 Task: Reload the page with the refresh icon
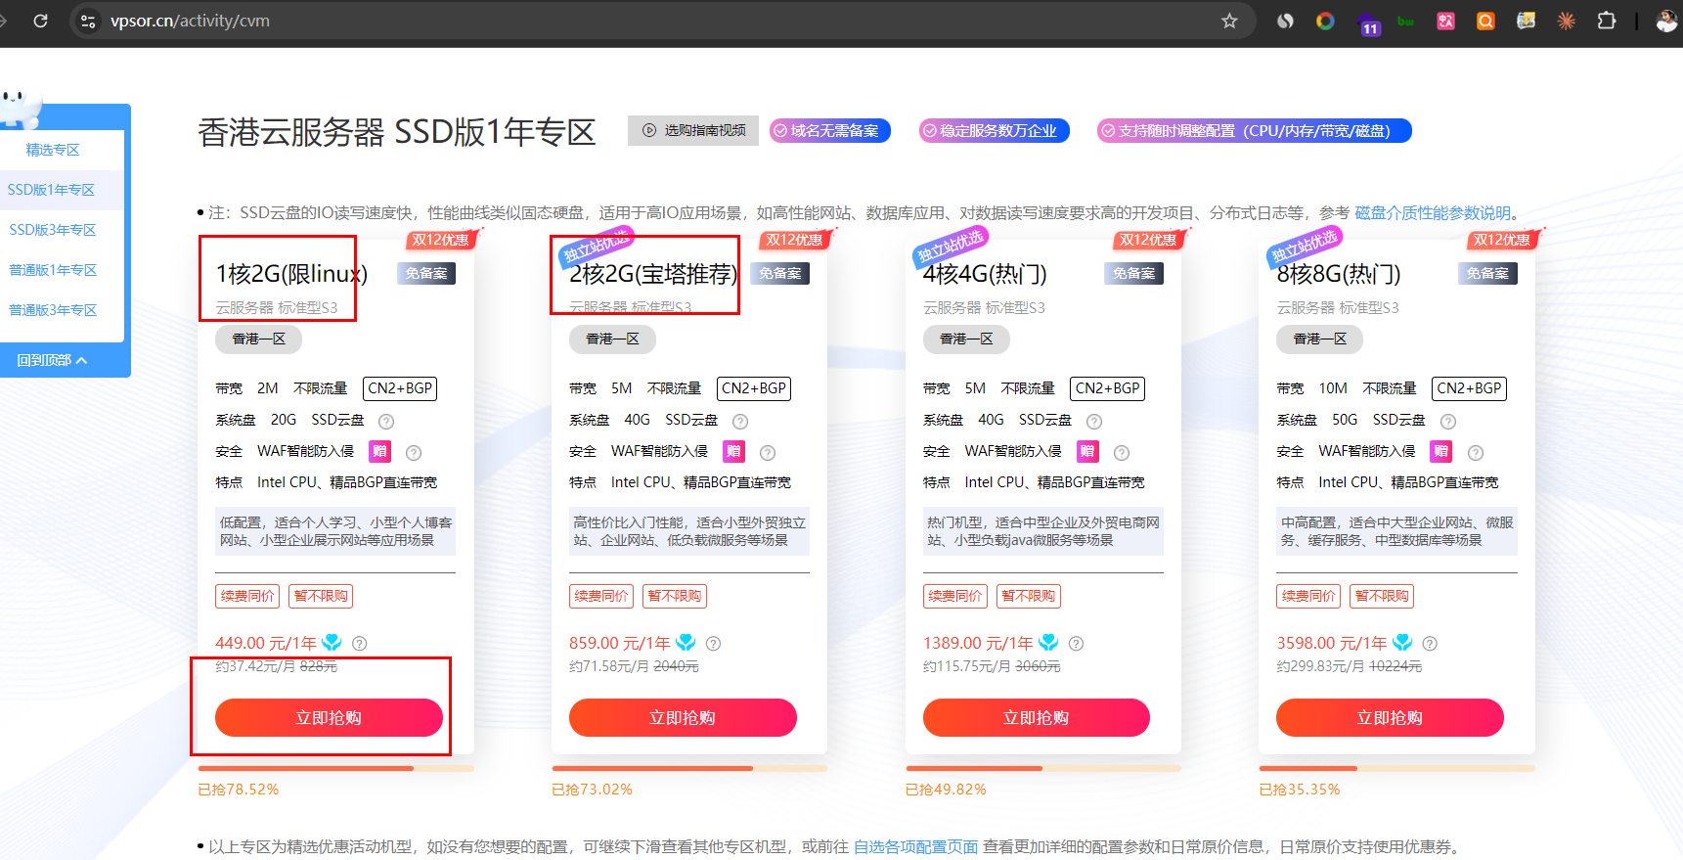pyautogui.click(x=40, y=21)
